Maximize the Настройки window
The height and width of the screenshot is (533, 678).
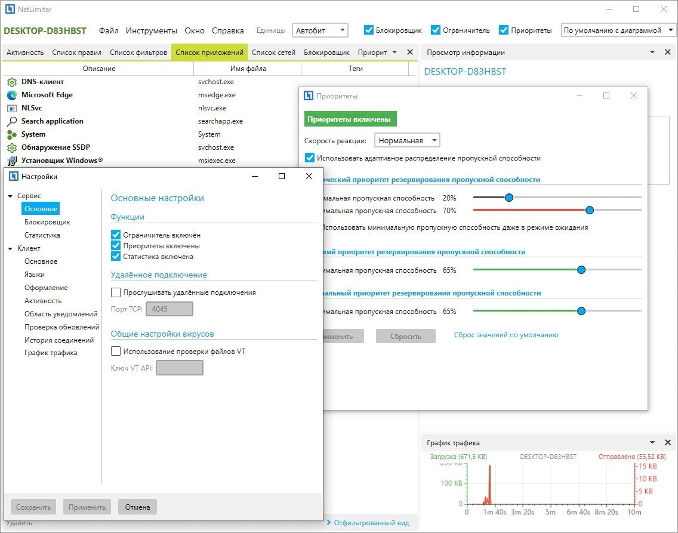[282, 176]
